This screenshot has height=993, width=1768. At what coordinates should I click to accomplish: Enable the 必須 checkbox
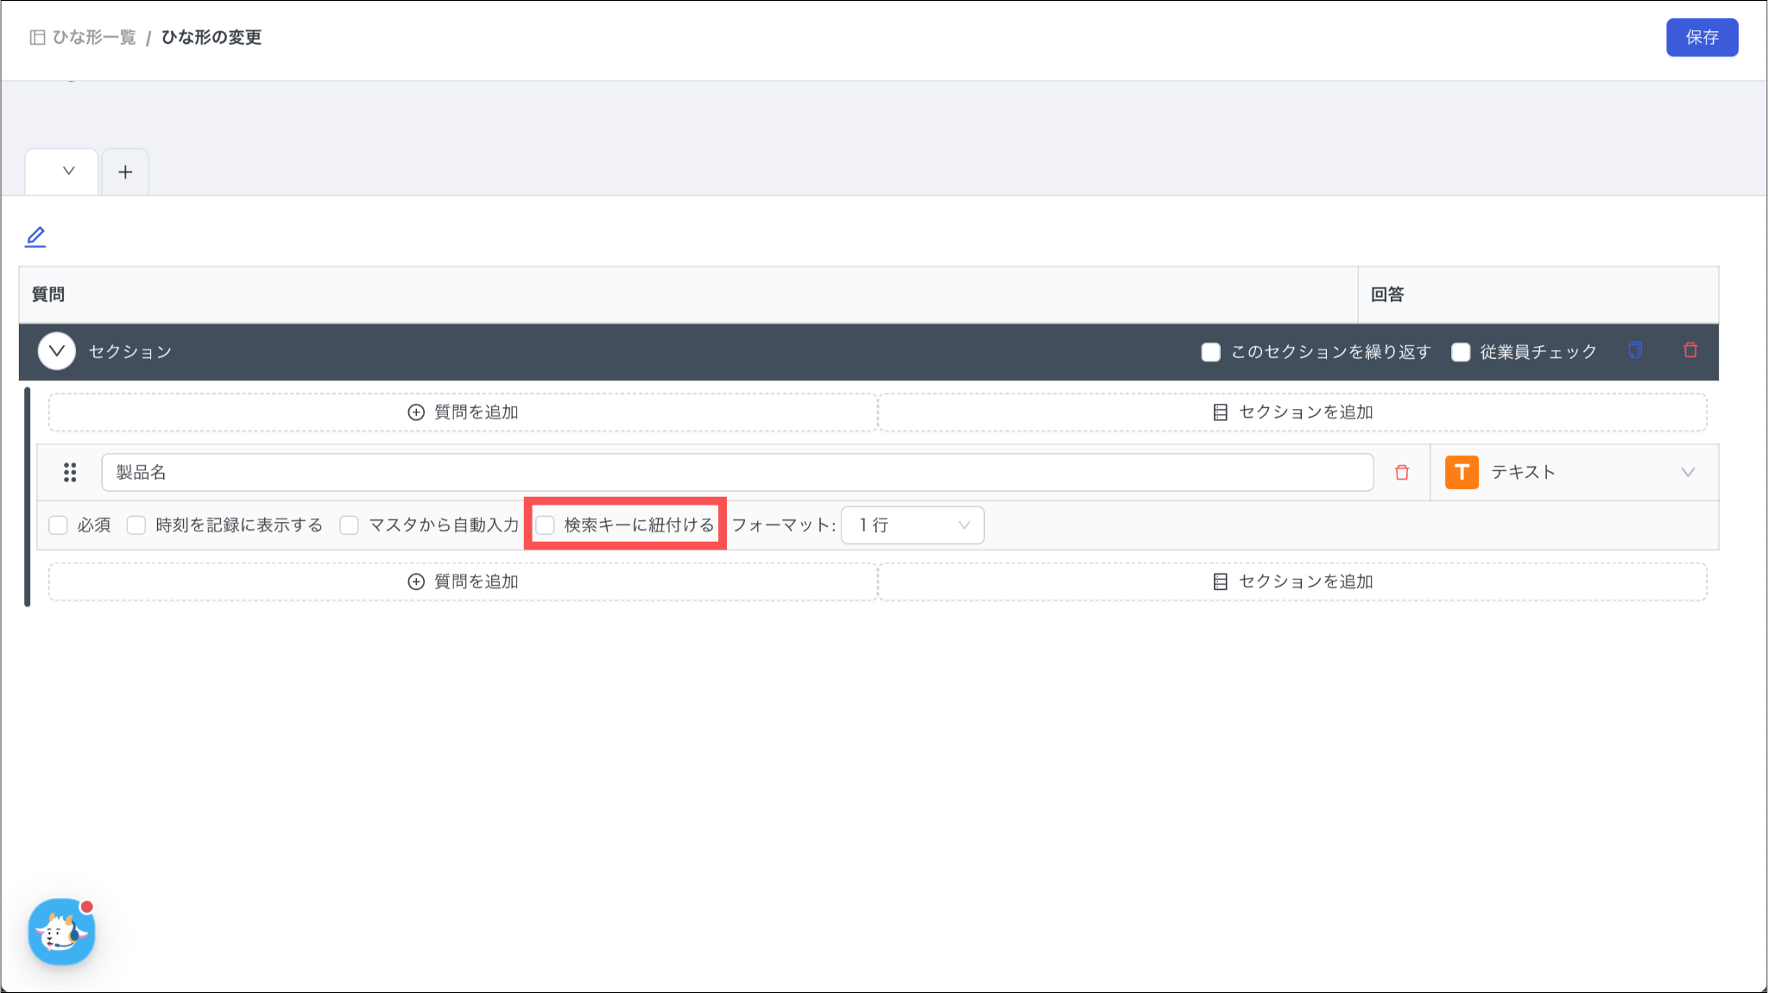(x=59, y=525)
